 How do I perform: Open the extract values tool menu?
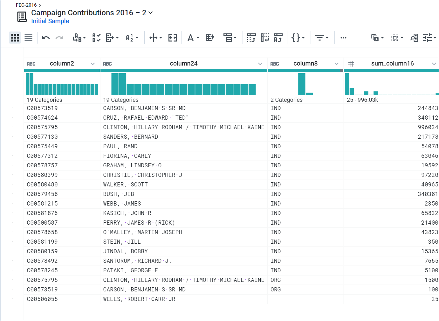click(112, 38)
